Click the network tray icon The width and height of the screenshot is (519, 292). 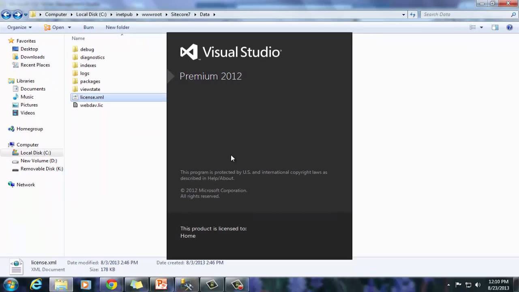468,285
